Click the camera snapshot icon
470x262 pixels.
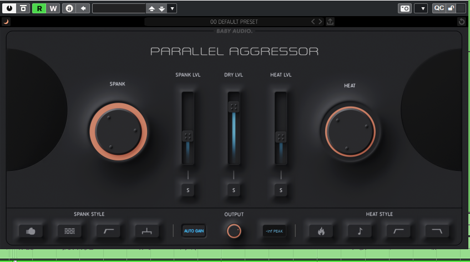tap(405, 8)
